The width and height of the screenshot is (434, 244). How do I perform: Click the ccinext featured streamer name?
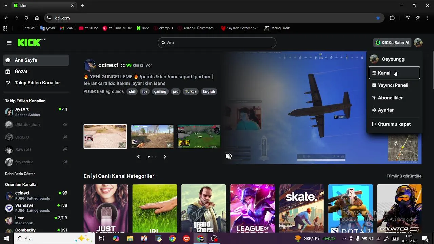click(x=108, y=65)
